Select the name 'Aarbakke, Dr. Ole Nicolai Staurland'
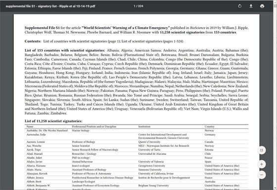Viewport: 277px width, 190px height. click(x=47, y=130)
